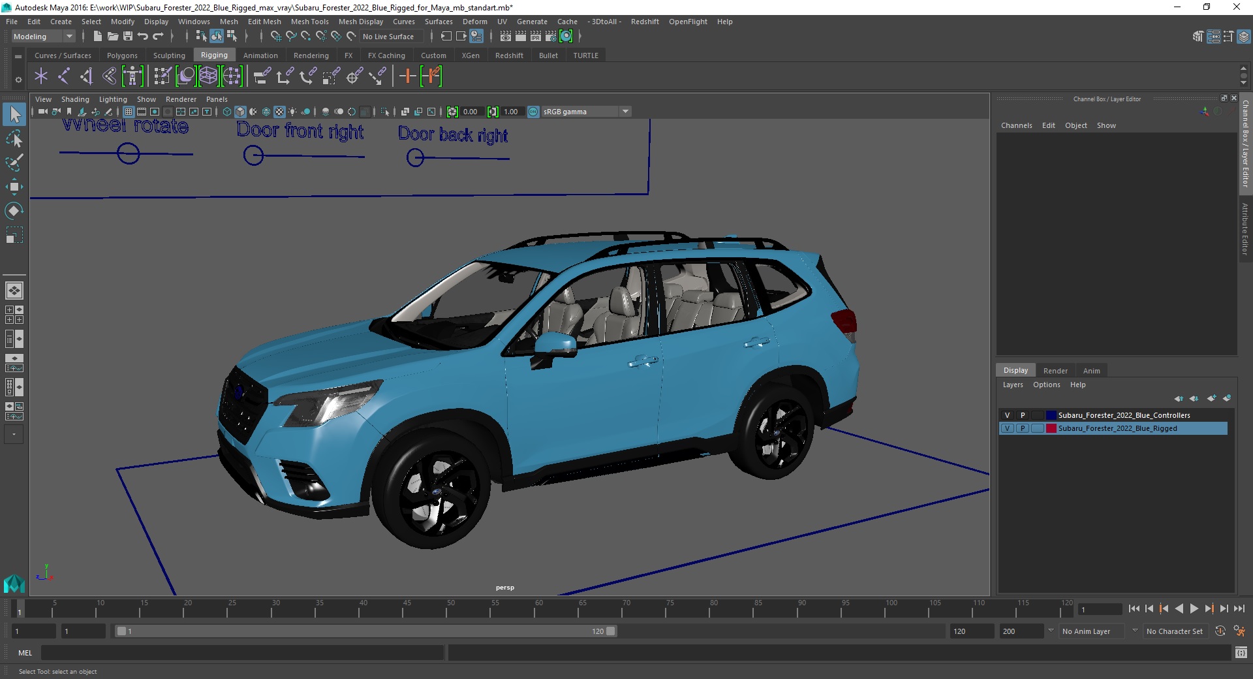
Task: Select the IK Handle tool on shelf
Action: [x=87, y=76]
